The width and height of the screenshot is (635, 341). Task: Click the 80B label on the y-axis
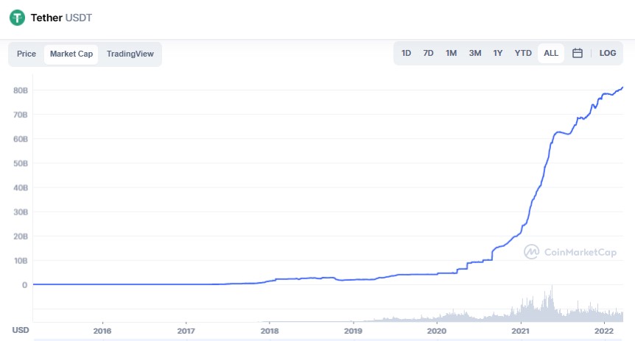(x=21, y=90)
